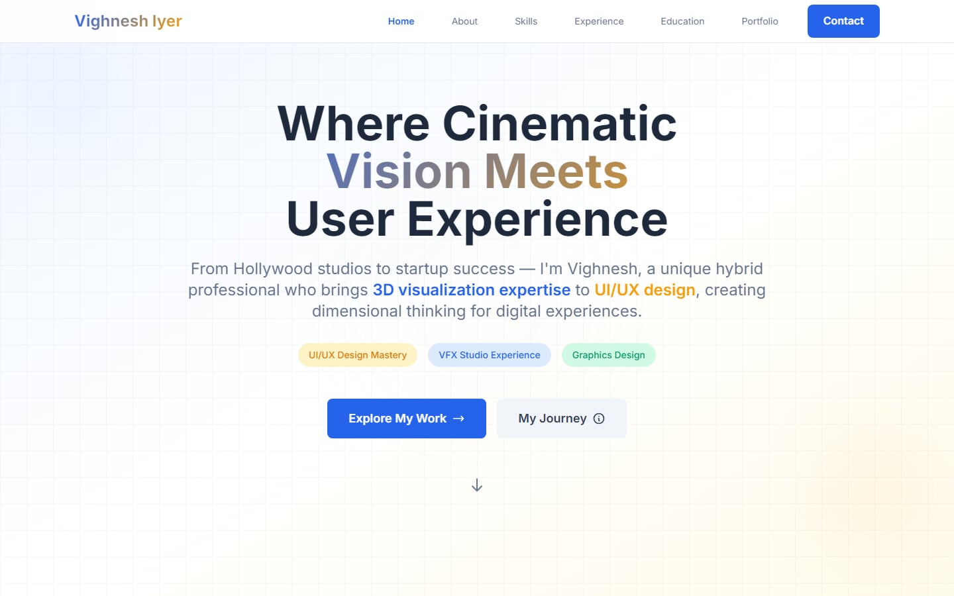The width and height of the screenshot is (954, 596).
Task: Open the Skills nav item
Action: (526, 21)
